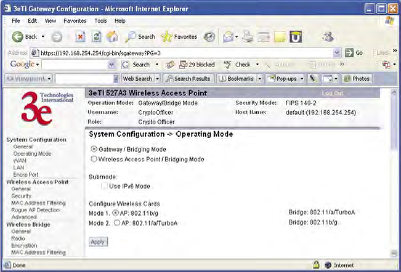The image size is (401, 272).
Task: Open the Back button history dropdown arrow
Action: click(43, 37)
